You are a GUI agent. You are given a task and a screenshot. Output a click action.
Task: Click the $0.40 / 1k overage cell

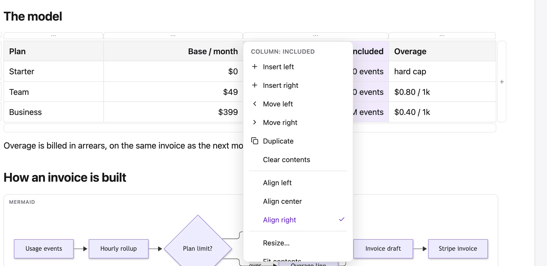pos(442,112)
